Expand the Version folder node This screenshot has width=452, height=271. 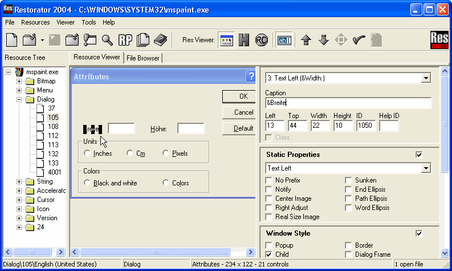tap(19, 218)
